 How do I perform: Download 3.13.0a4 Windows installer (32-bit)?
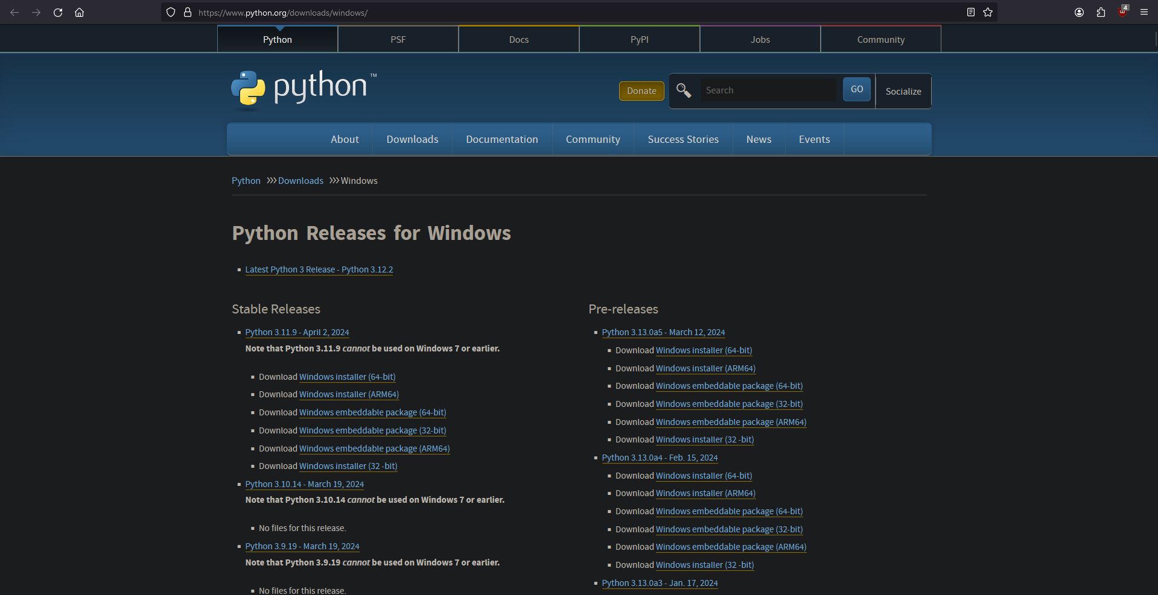705,565
